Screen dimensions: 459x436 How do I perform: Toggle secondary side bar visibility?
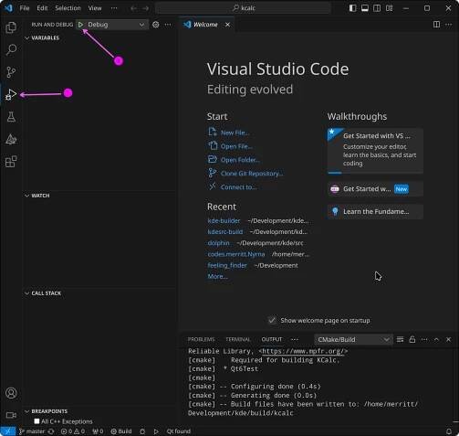(x=377, y=8)
